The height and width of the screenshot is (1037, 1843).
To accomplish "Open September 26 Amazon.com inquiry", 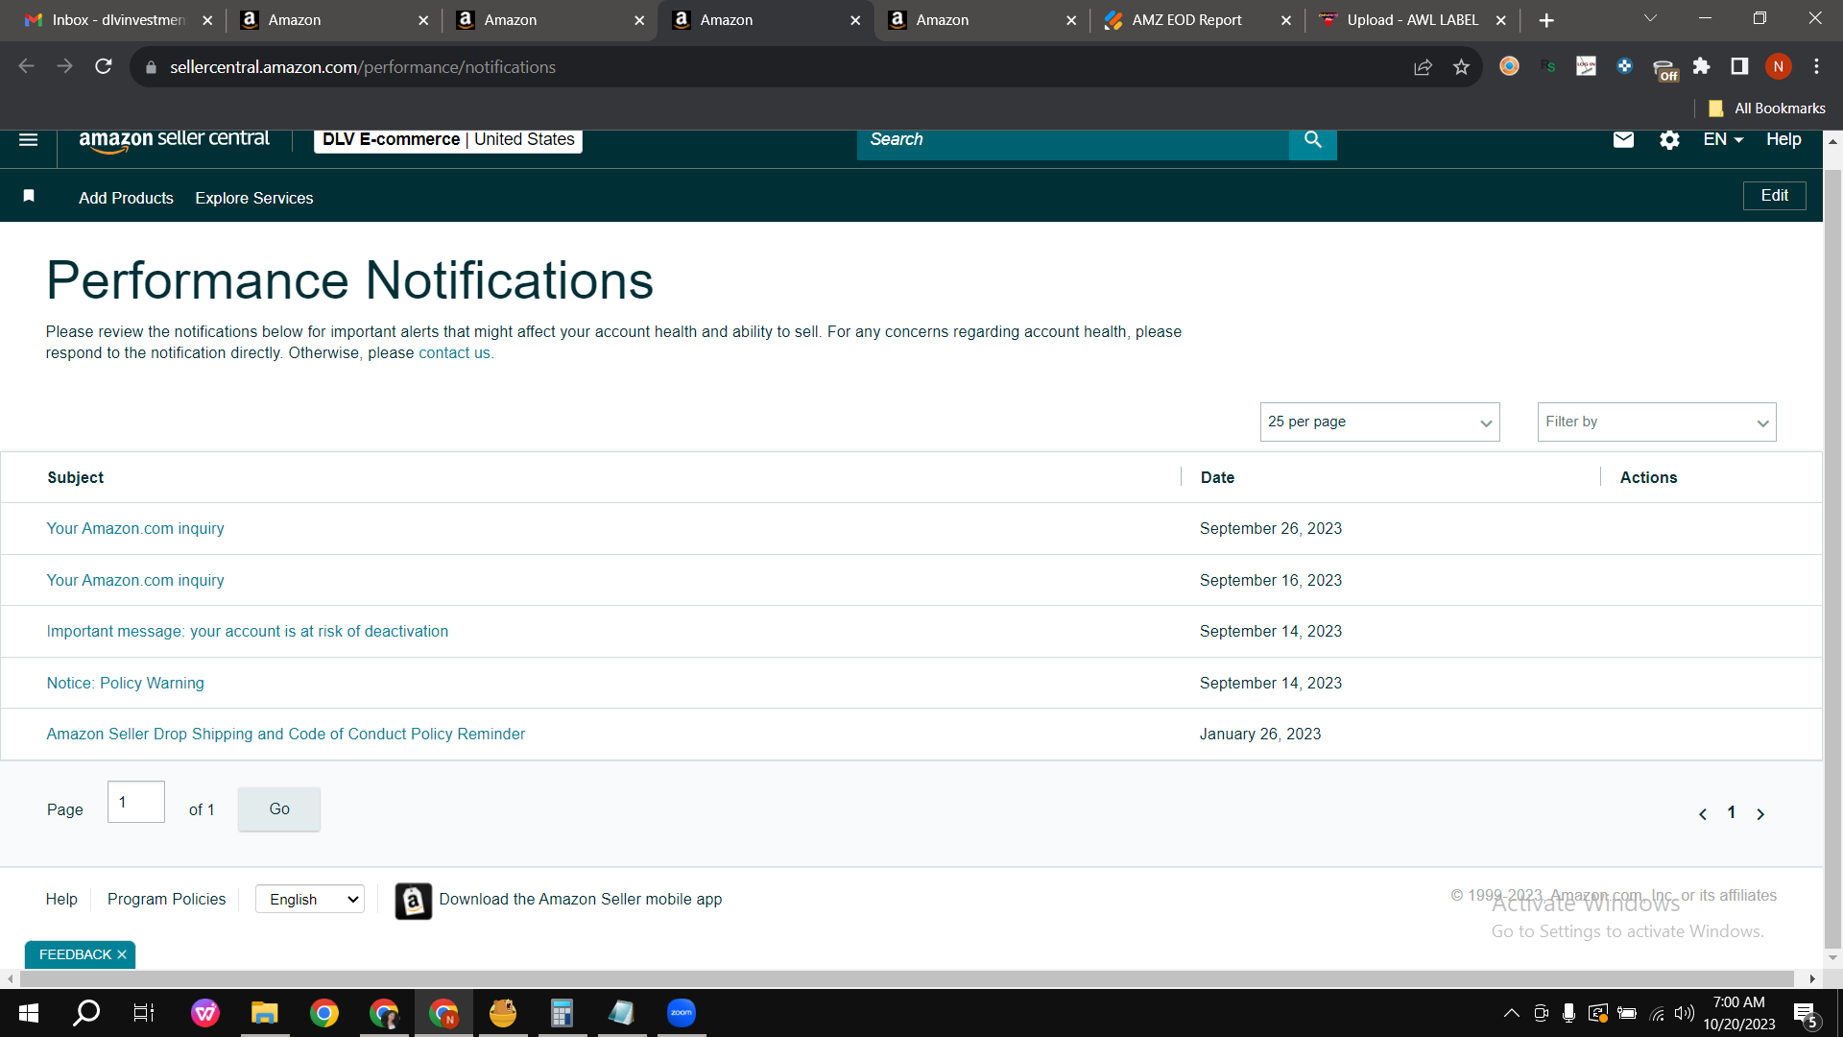I will click(x=135, y=529).
